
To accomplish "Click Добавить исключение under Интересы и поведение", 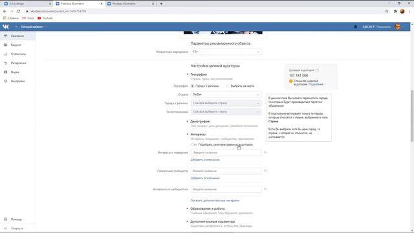I will [x=205, y=160].
